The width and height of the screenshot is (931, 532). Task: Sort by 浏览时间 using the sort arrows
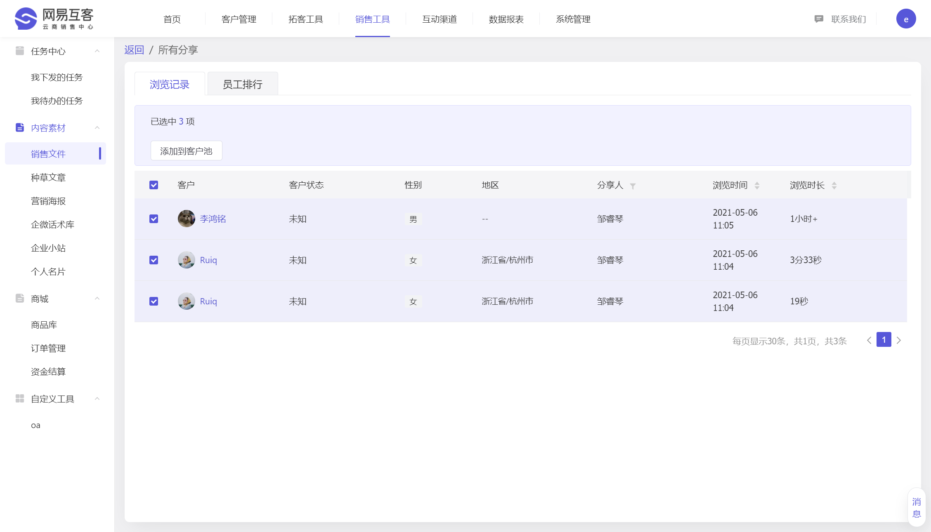pos(757,186)
